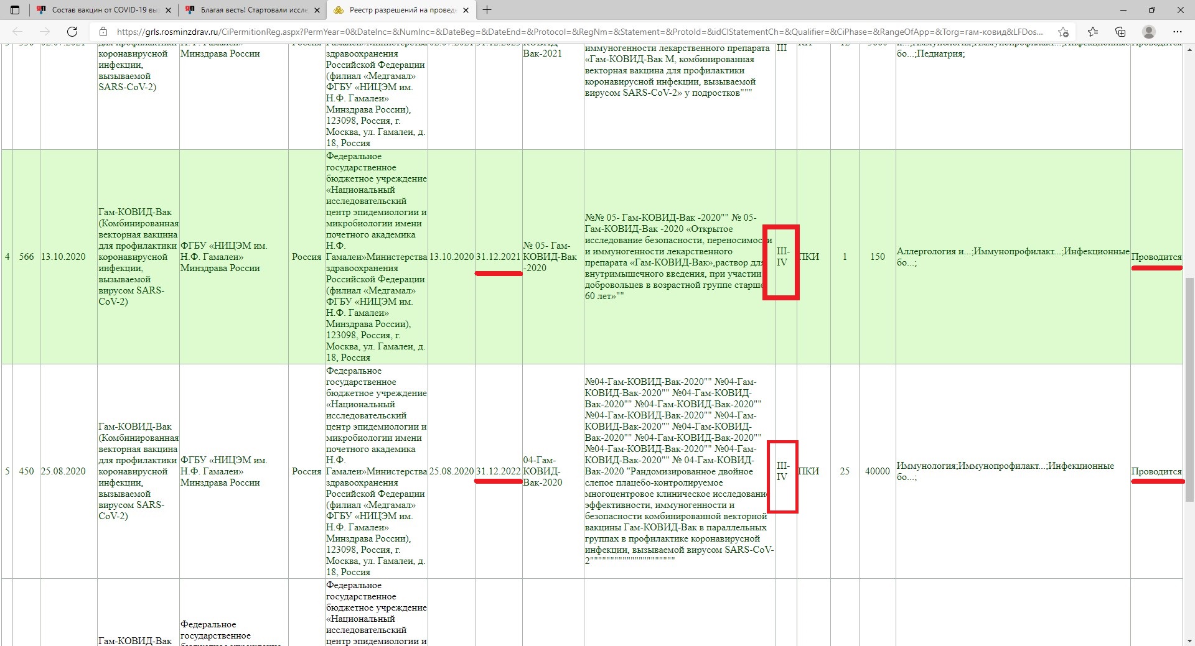The image size is (1195, 646).
Task: Click the scrollbar down arrow
Action: coord(1189,640)
